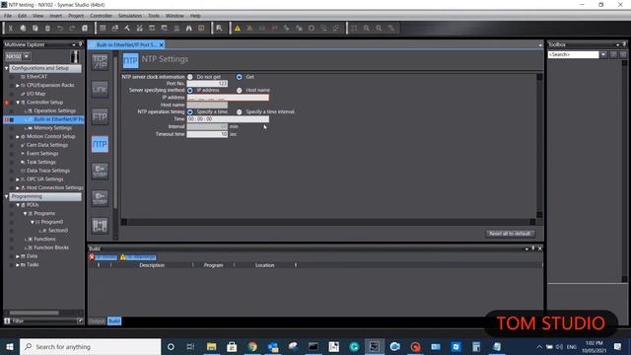The height and width of the screenshot is (355, 631).
Task: Select 'IP address' server specifying method
Action: tap(190, 90)
